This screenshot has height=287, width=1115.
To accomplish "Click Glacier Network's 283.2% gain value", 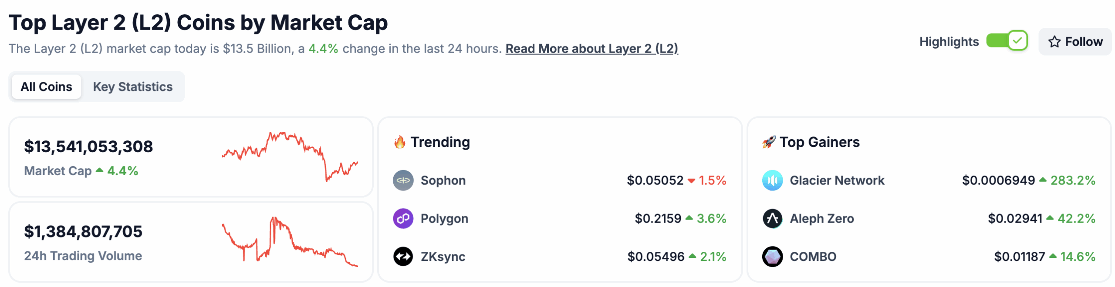I will coord(1074,180).
